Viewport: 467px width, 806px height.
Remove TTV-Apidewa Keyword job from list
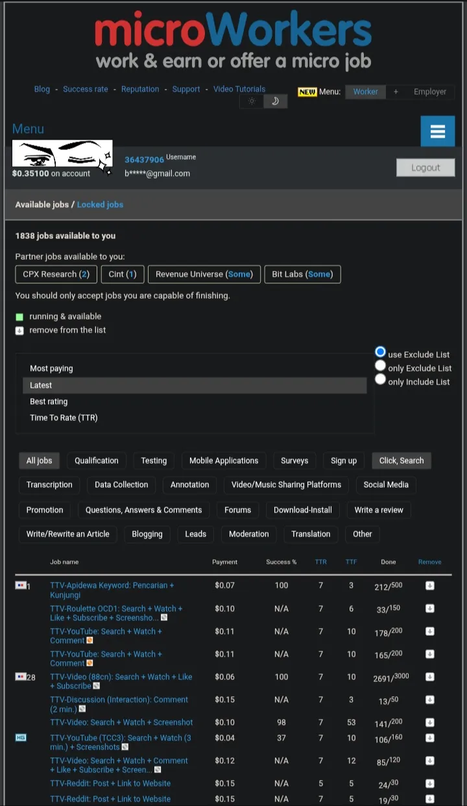[429, 586]
